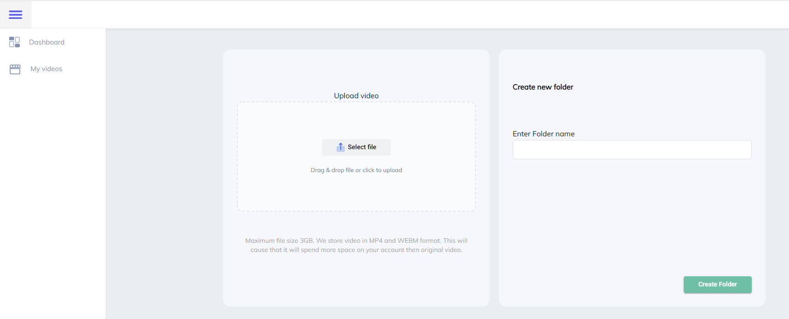Click the upload arrow icon beside Select file

(x=340, y=147)
